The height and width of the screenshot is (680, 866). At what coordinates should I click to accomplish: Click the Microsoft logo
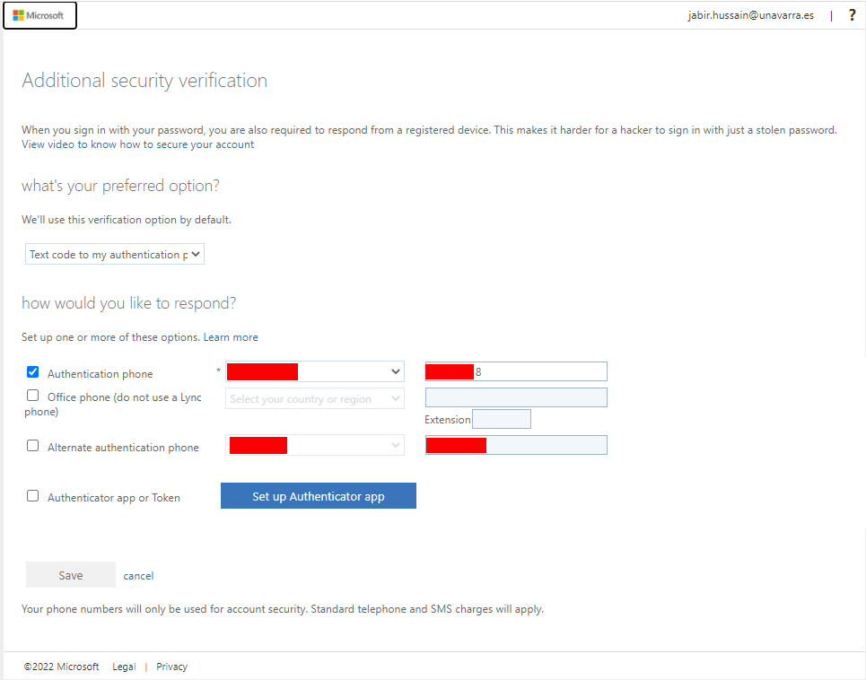39,15
